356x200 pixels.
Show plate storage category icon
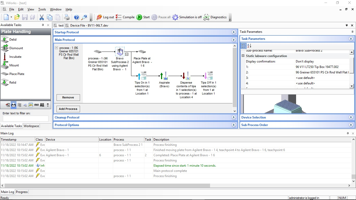(x=19, y=105)
